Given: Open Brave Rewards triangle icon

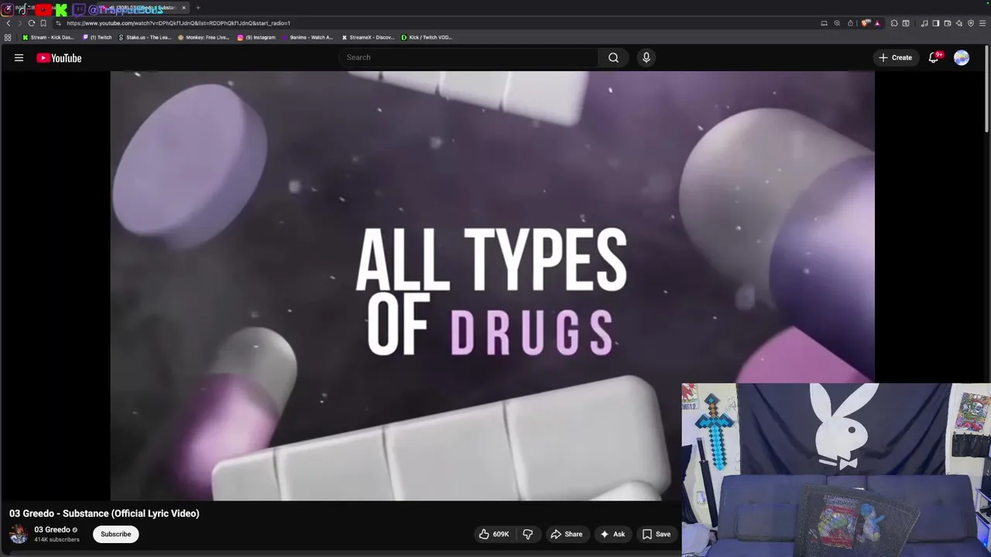Looking at the screenshot, I should coord(877,23).
